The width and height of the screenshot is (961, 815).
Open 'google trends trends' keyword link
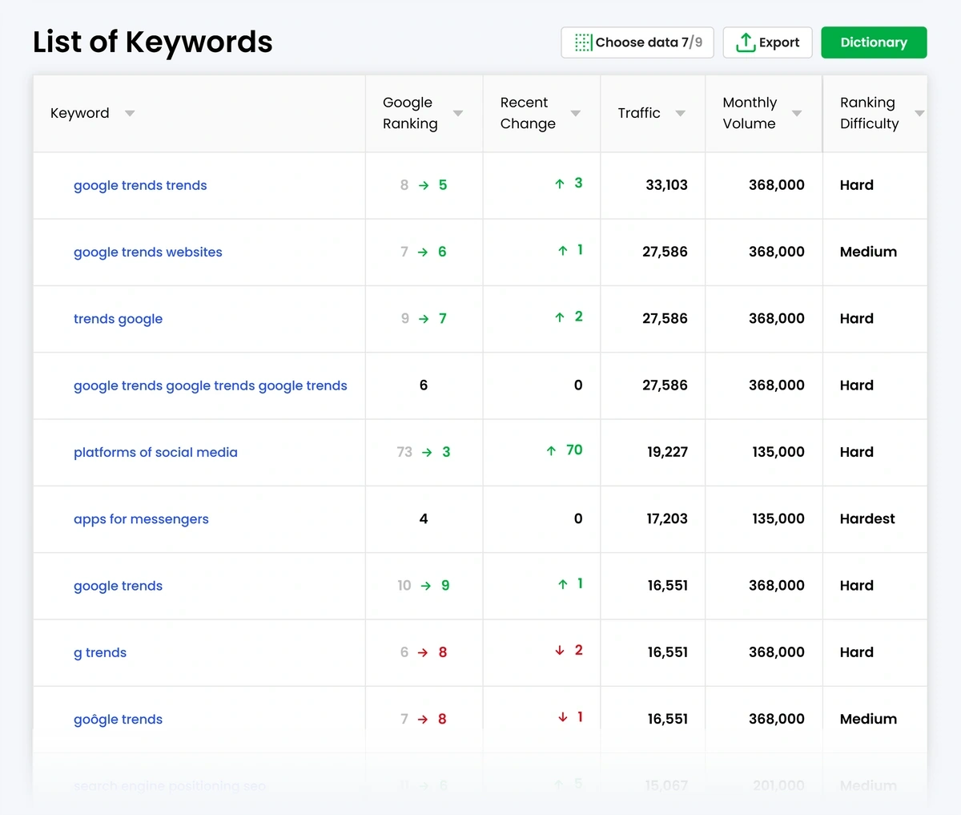(x=140, y=185)
